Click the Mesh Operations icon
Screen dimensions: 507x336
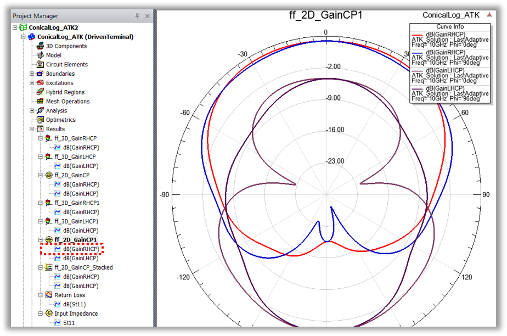[40, 101]
